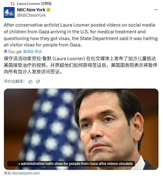163x179 pixels.
Task: Click the gold verified badge
Action: [48, 10]
